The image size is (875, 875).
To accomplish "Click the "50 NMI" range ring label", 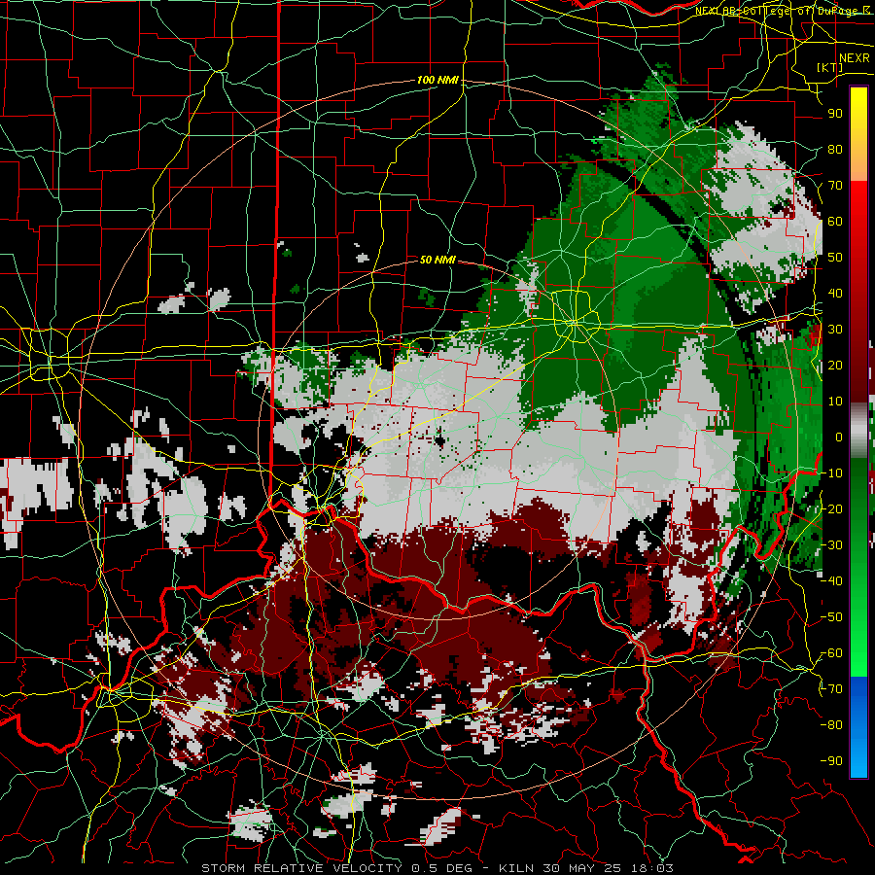I will (x=437, y=260).
